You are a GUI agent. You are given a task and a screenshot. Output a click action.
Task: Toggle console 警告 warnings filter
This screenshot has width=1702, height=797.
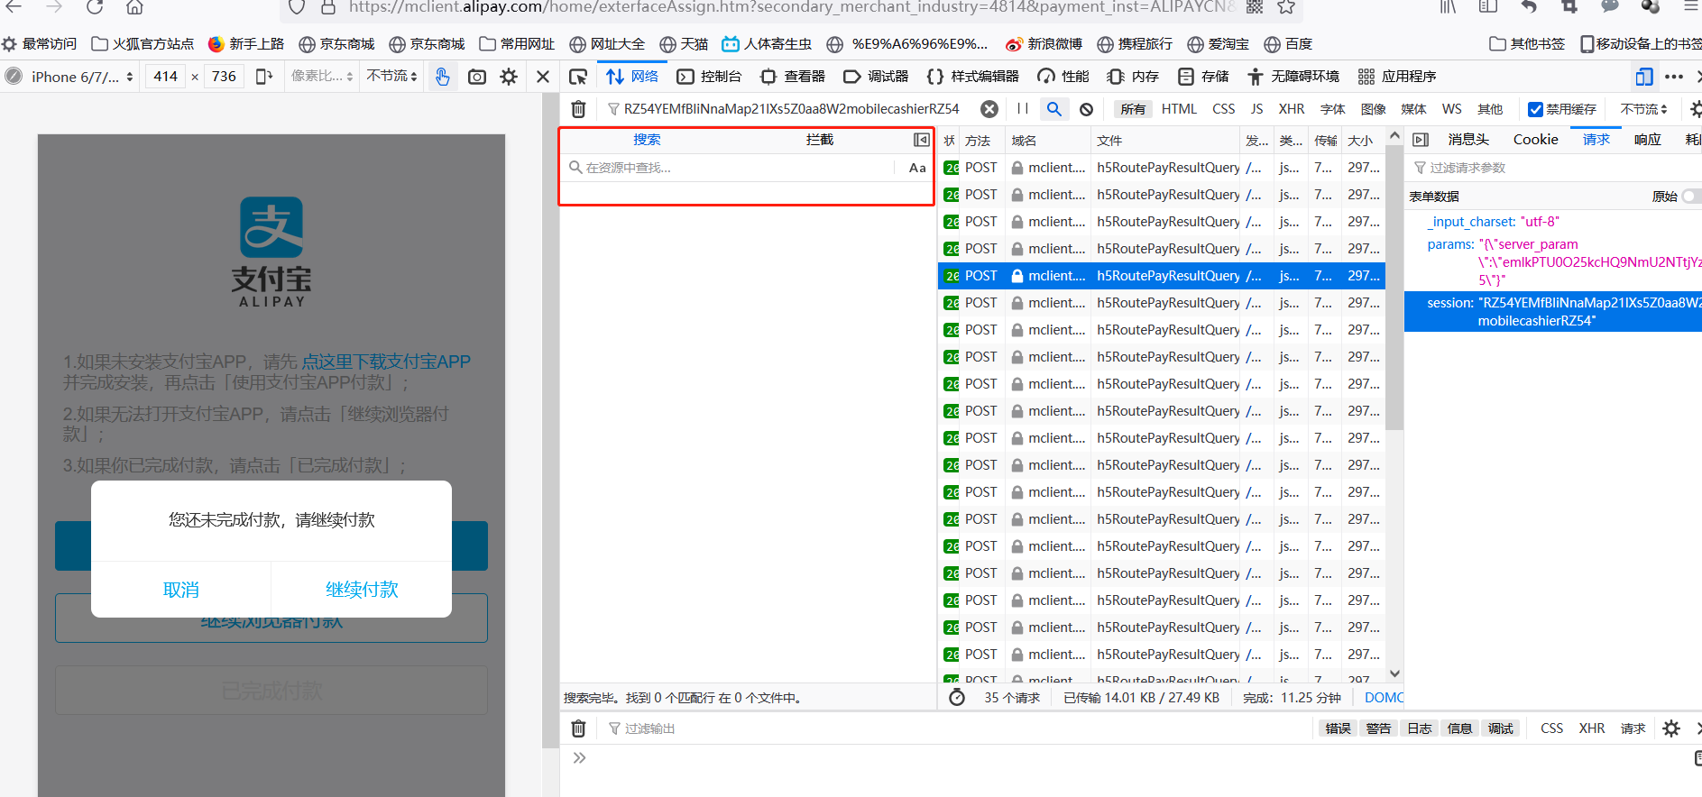pos(1378,728)
